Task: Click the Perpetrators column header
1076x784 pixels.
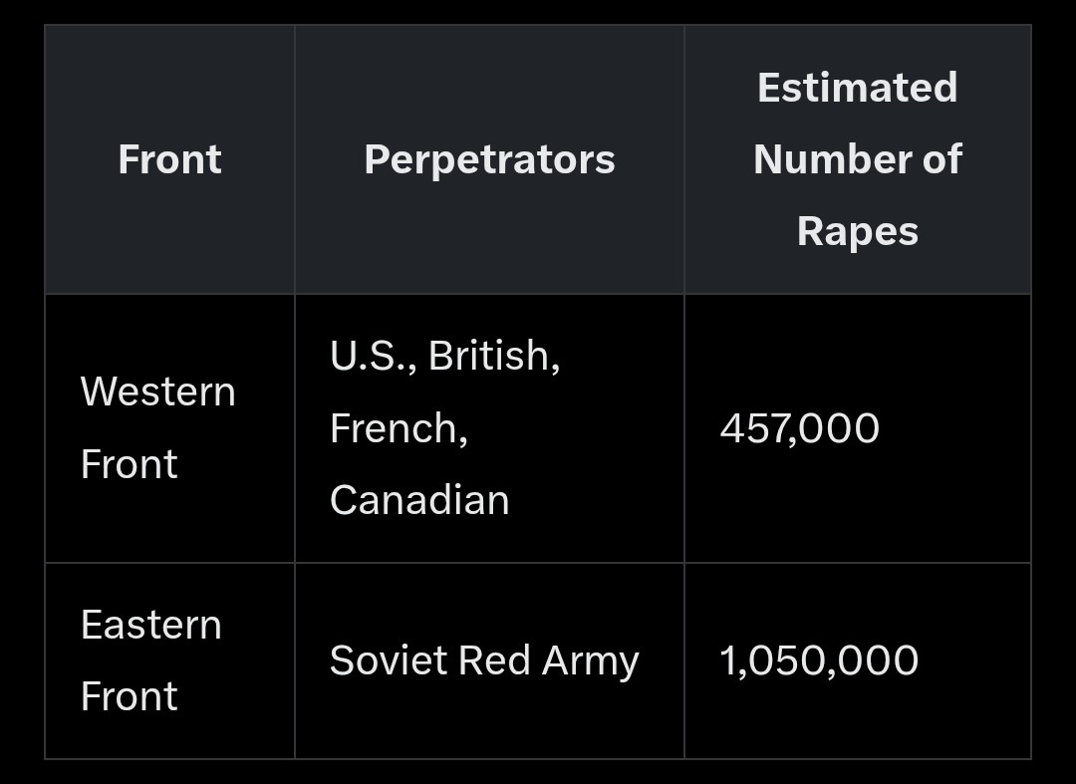Action: 489,159
